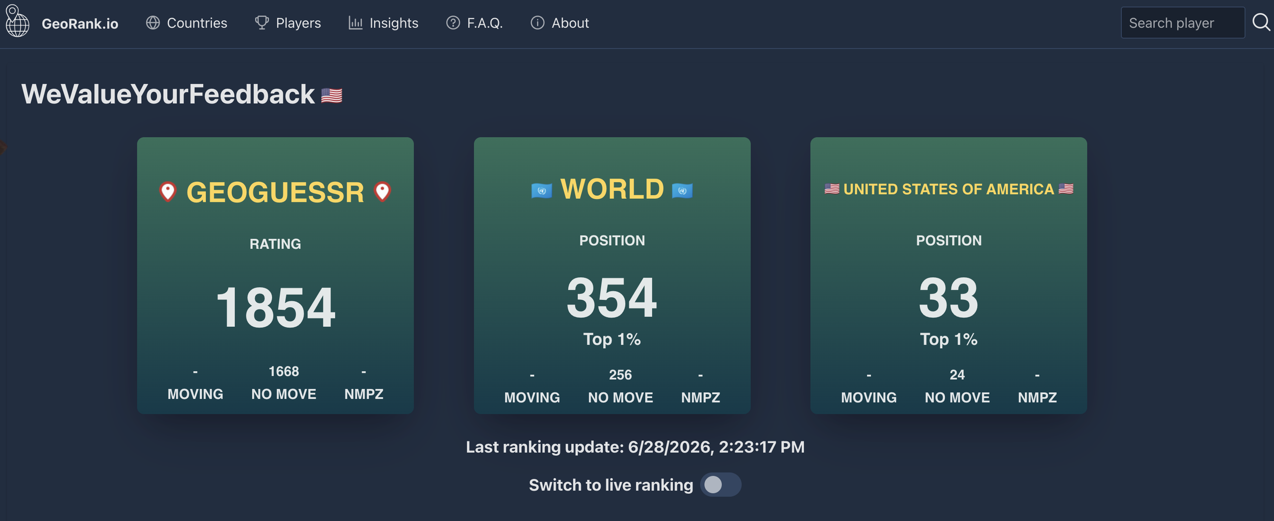Click the 256 No Move world position
This screenshot has width=1274, height=521.
pos(620,375)
